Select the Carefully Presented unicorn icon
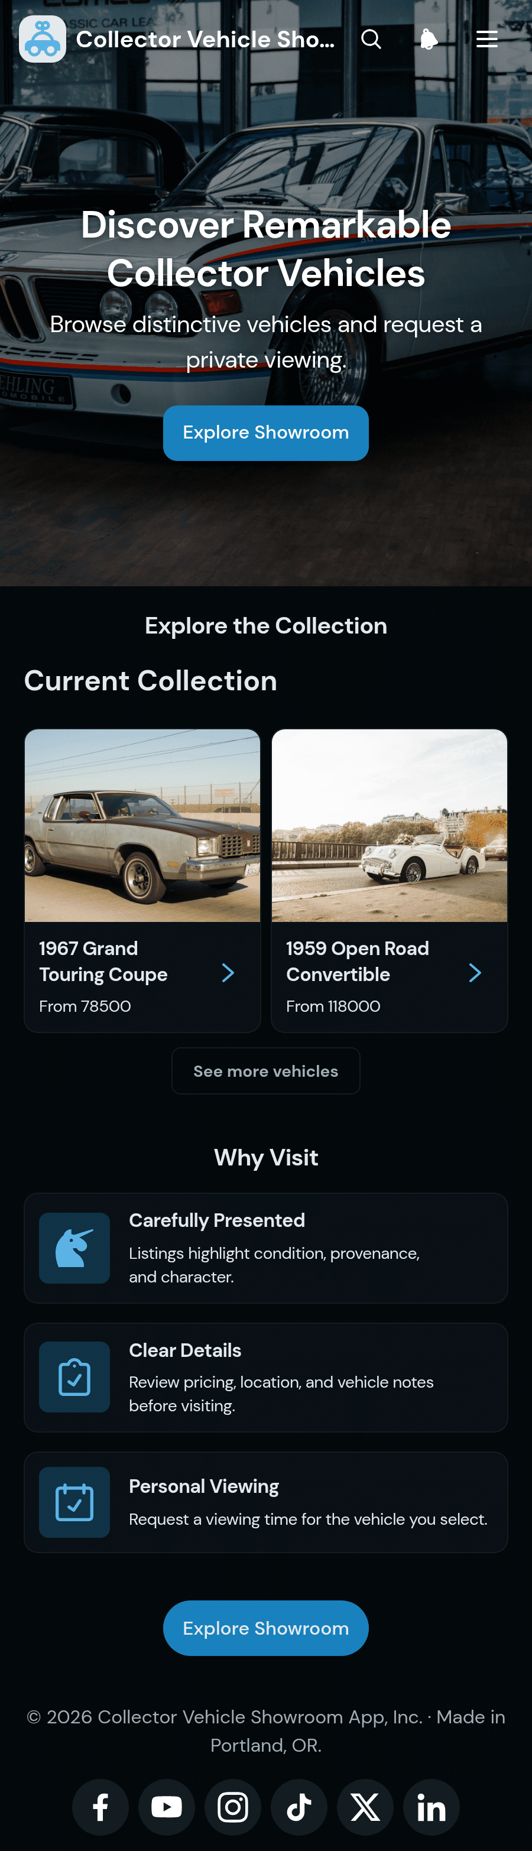This screenshot has height=1851, width=532. (74, 1248)
